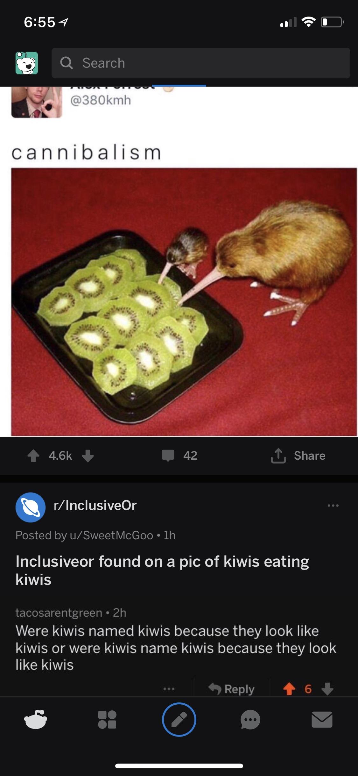Expand post options three-dot menu
Image resolution: width=358 pixels, height=776 pixels.
point(333,506)
